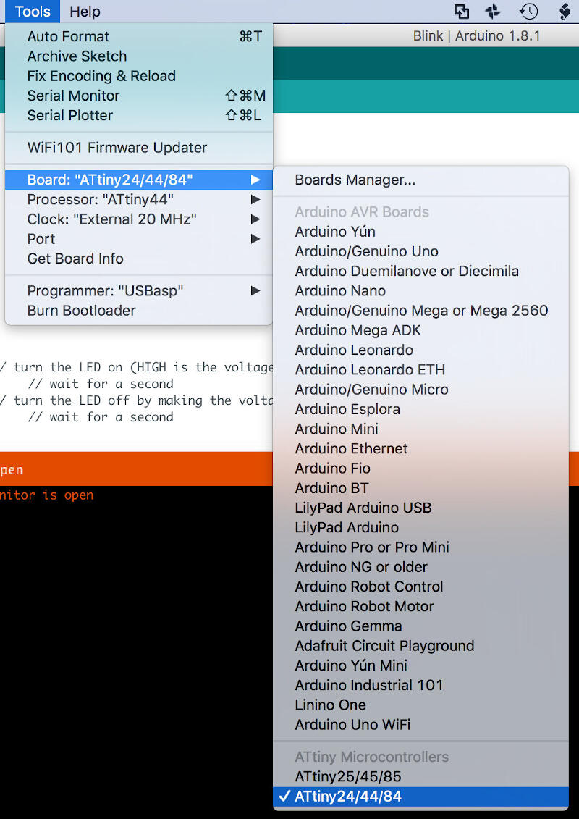Launch the Serial Plotter
This screenshot has height=819, width=579.
coord(139,115)
